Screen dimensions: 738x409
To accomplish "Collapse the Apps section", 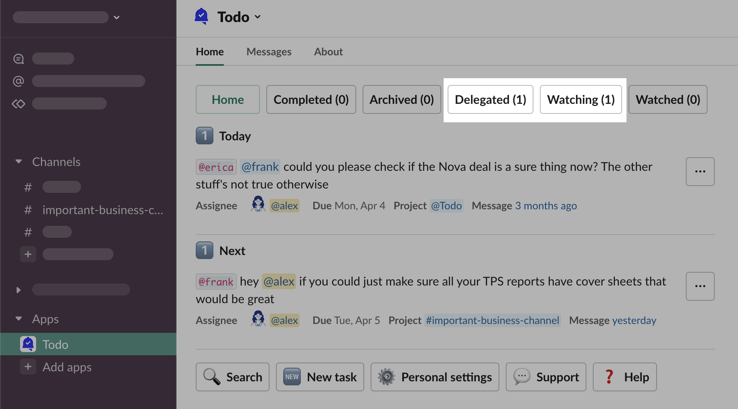I will point(18,319).
